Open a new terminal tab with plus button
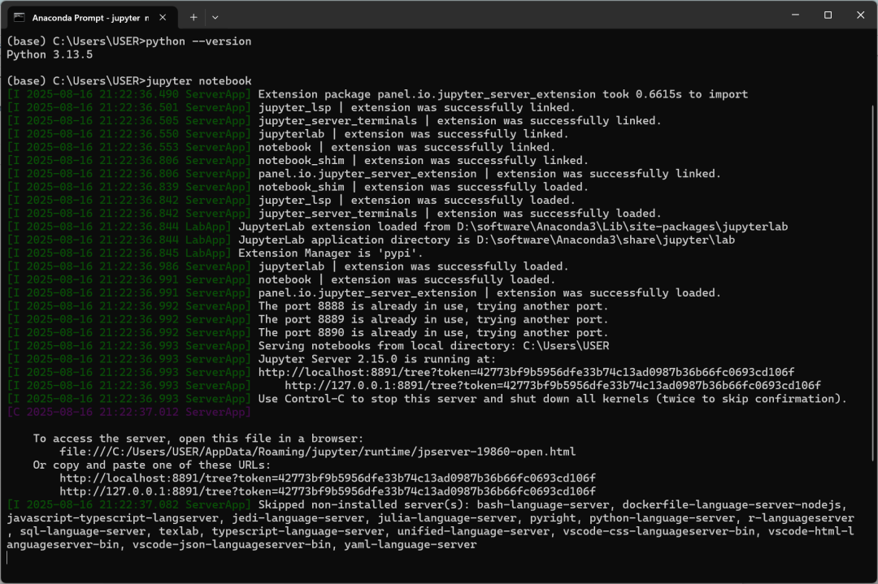878x584 pixels. (x=193, y=17)
